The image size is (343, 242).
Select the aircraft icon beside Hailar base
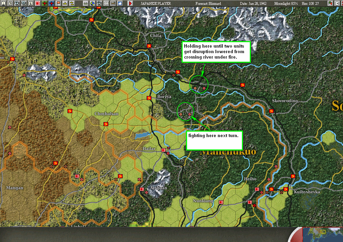[169, 148]
